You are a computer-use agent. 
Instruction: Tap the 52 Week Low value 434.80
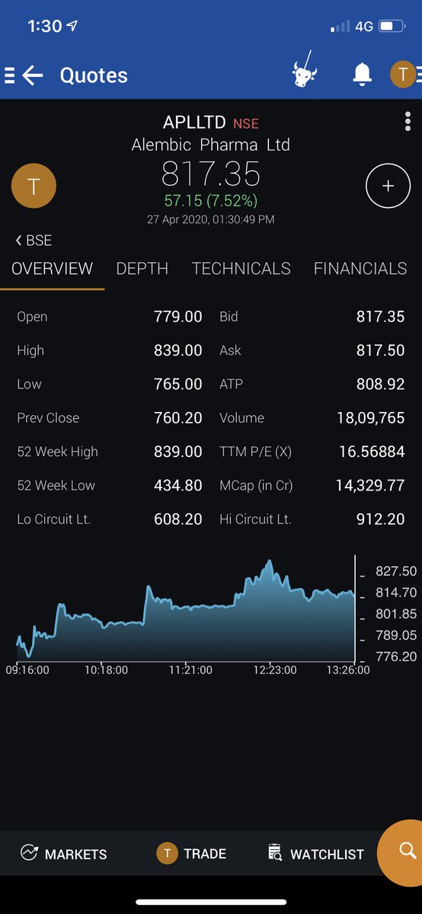point(178,485)
